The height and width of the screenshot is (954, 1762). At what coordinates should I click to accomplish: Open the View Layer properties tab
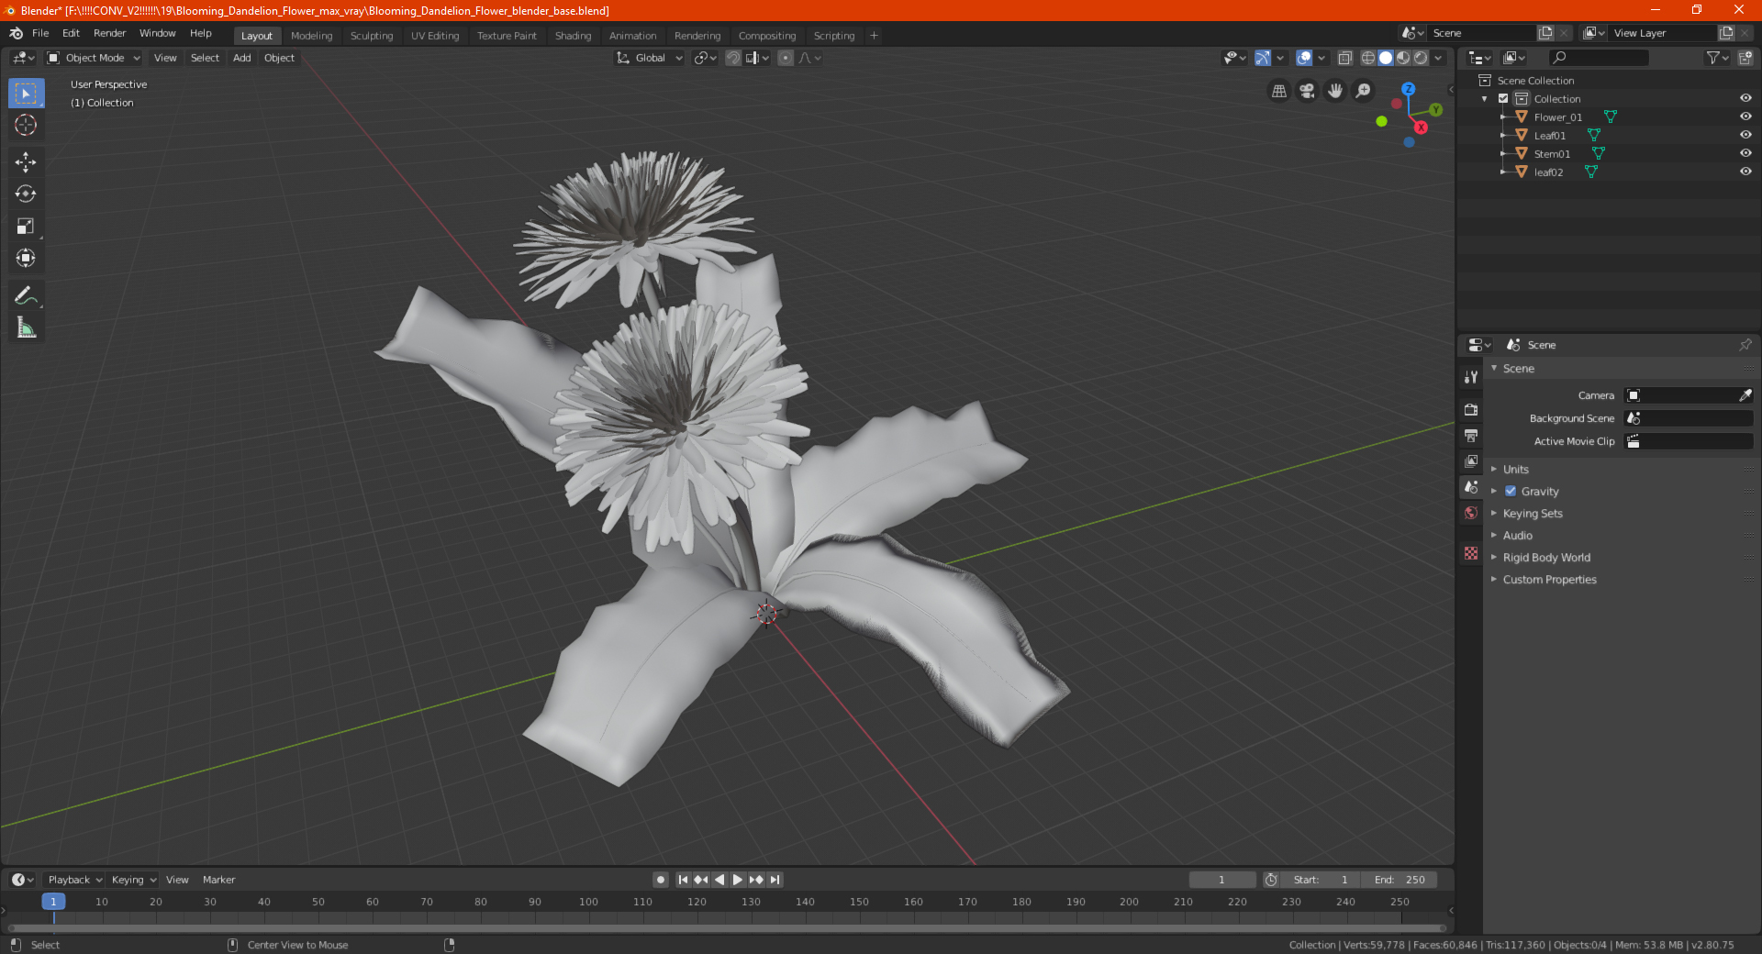coord(1471,460)
